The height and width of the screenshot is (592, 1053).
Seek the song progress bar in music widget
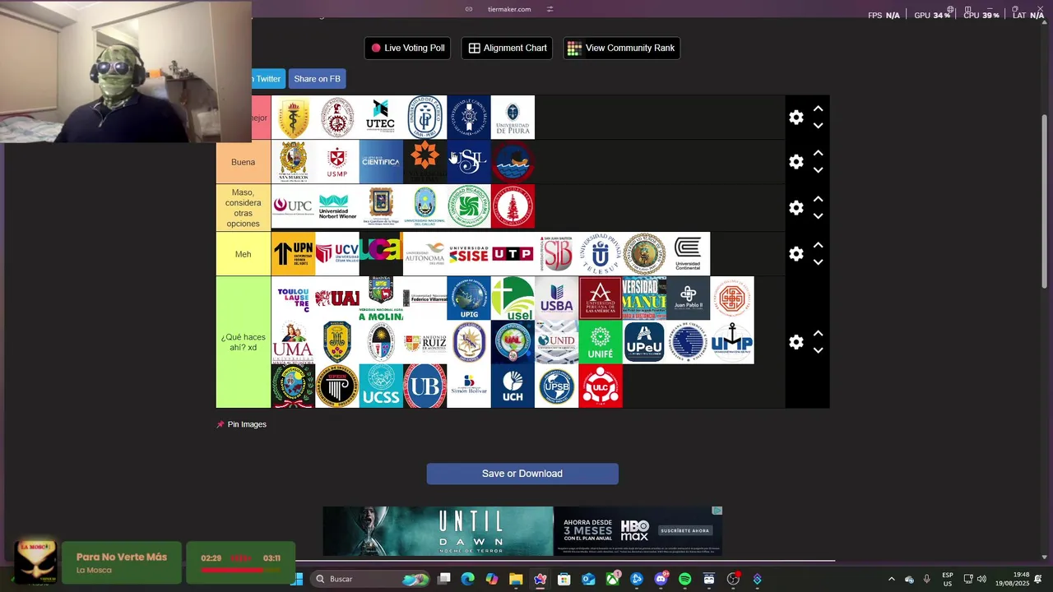point(240,569)
